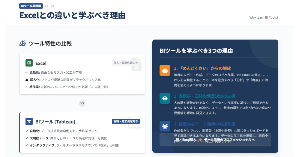296x157 pixels.
Task: Click the 個人・集計作業向き tag
Action: click(x=126, y=63)
